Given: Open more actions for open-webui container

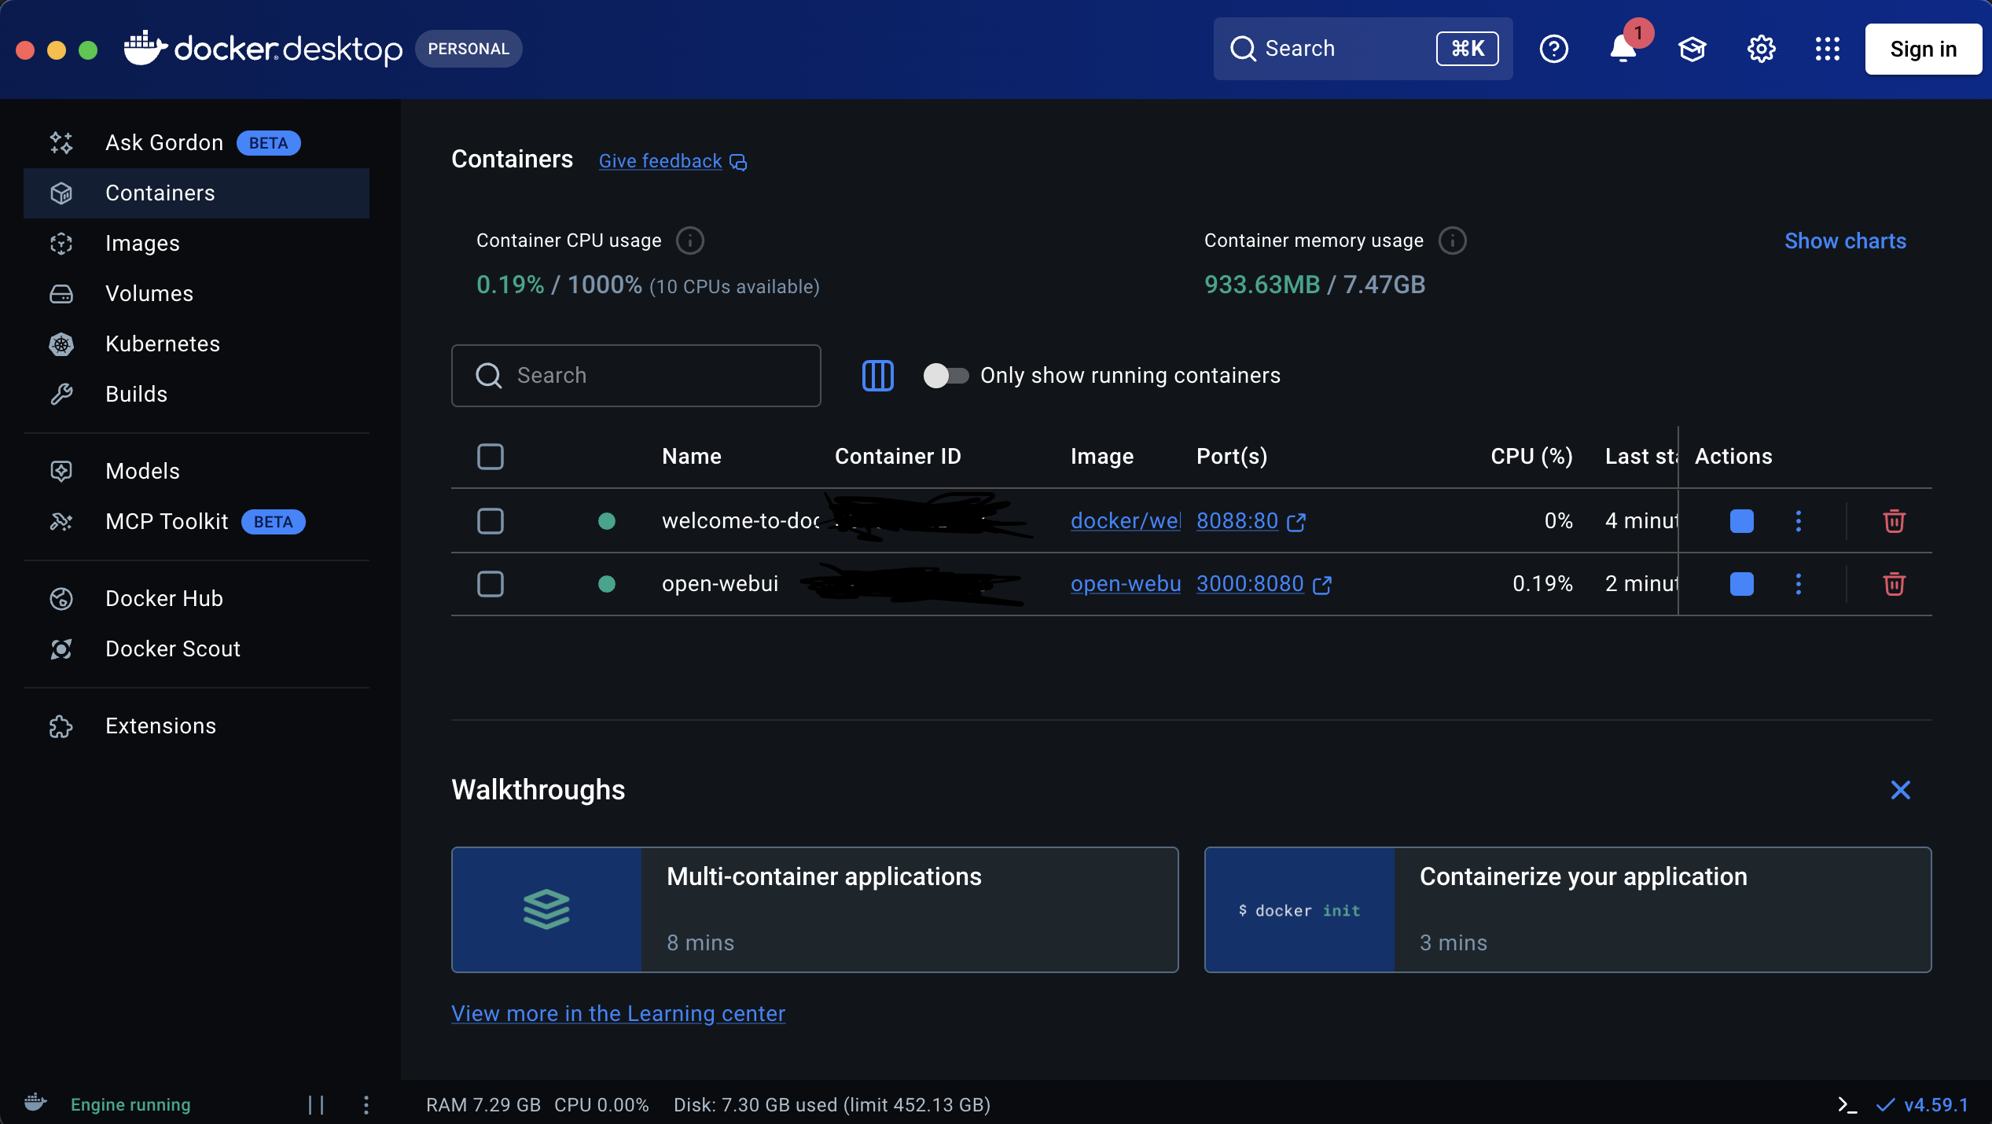Looking at the screenshot, I should pyautogui.click(x=1798, y=584).
